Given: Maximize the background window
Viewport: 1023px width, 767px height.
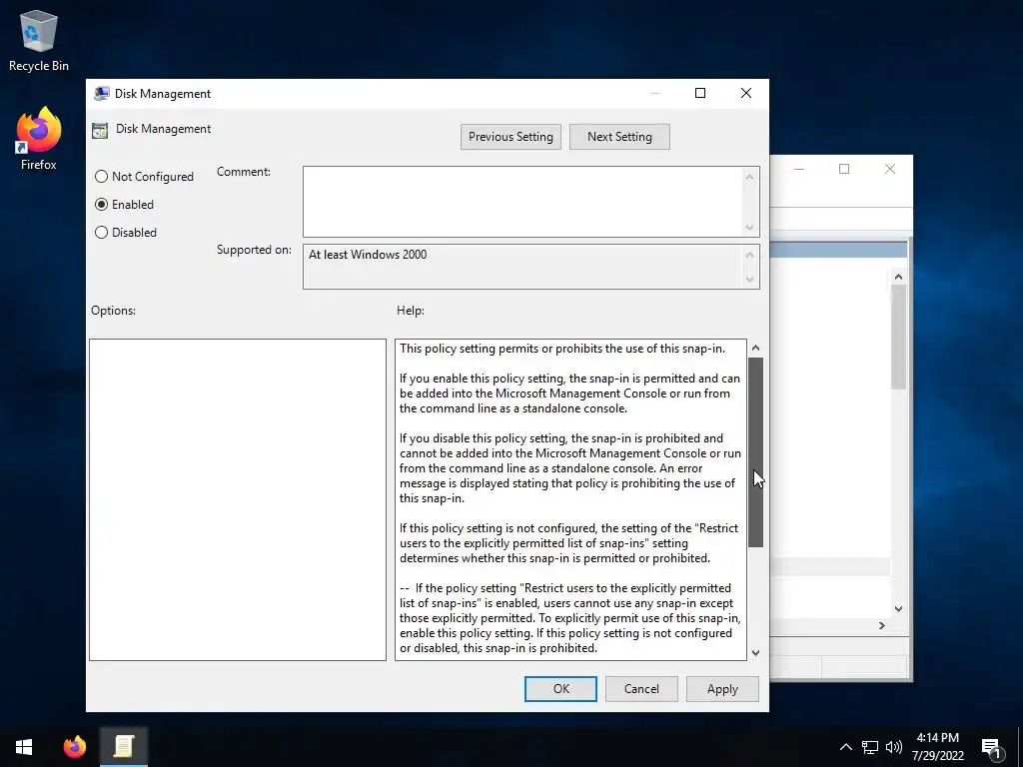Looking at the screenshot, I should (x=843, y=169).
